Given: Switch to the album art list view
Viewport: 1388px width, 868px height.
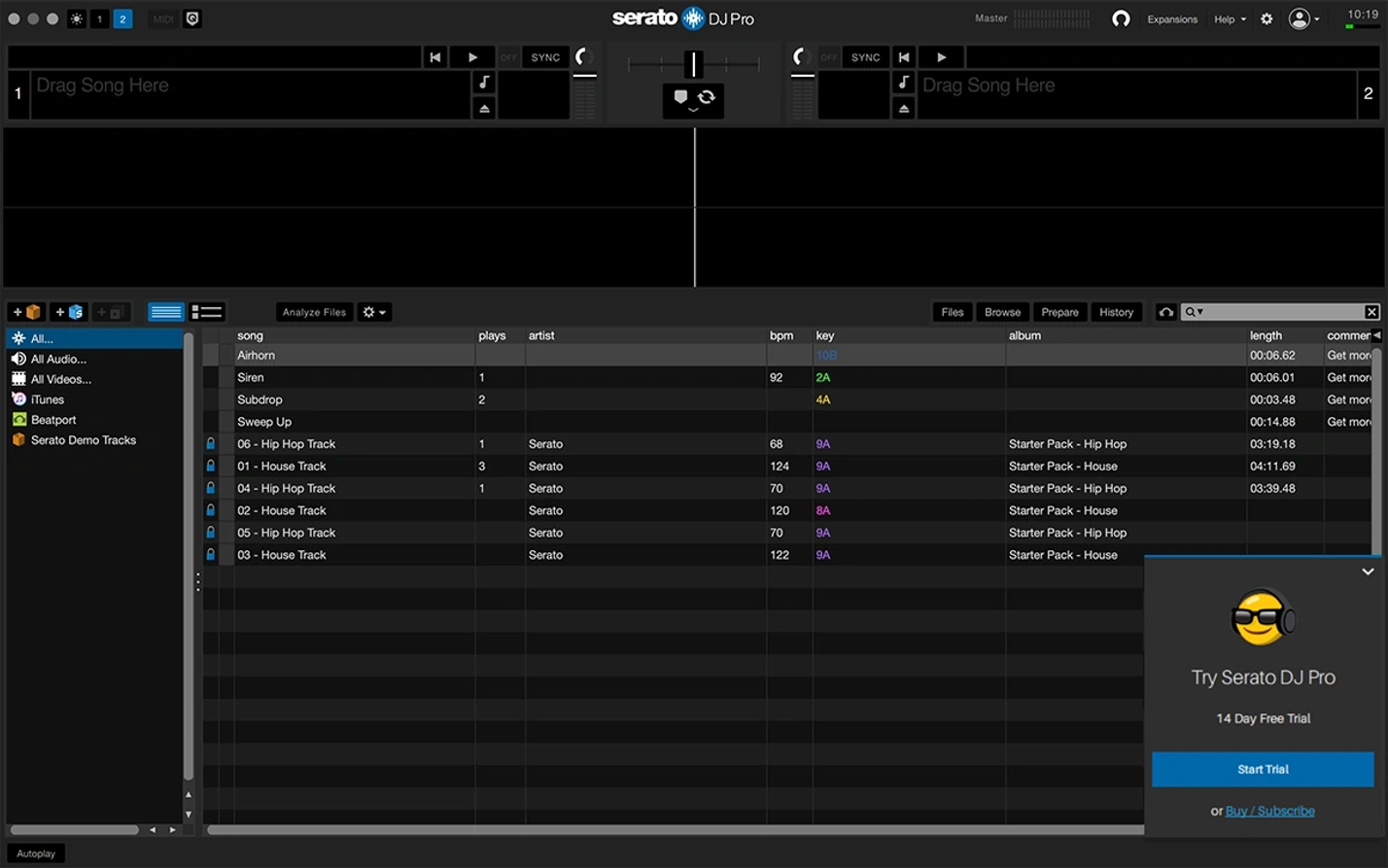Looking at the screenshot, I should pyautogui.click(x=206, y=311).
